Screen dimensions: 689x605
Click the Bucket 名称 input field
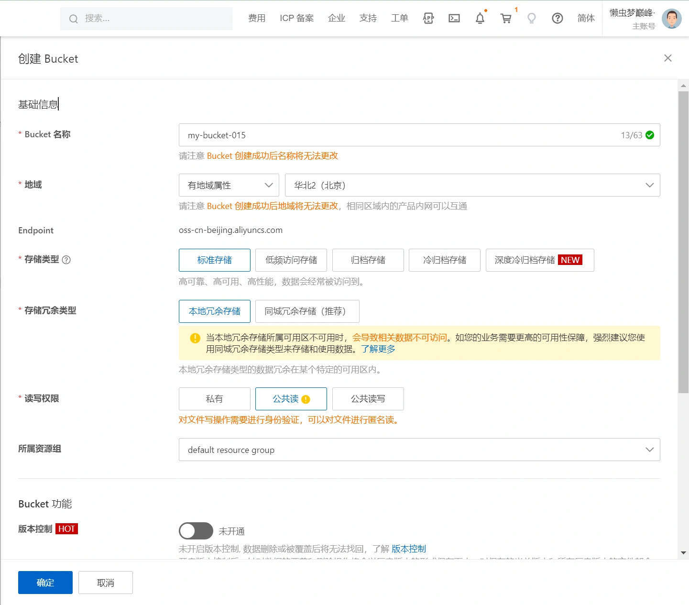point(397,135)
